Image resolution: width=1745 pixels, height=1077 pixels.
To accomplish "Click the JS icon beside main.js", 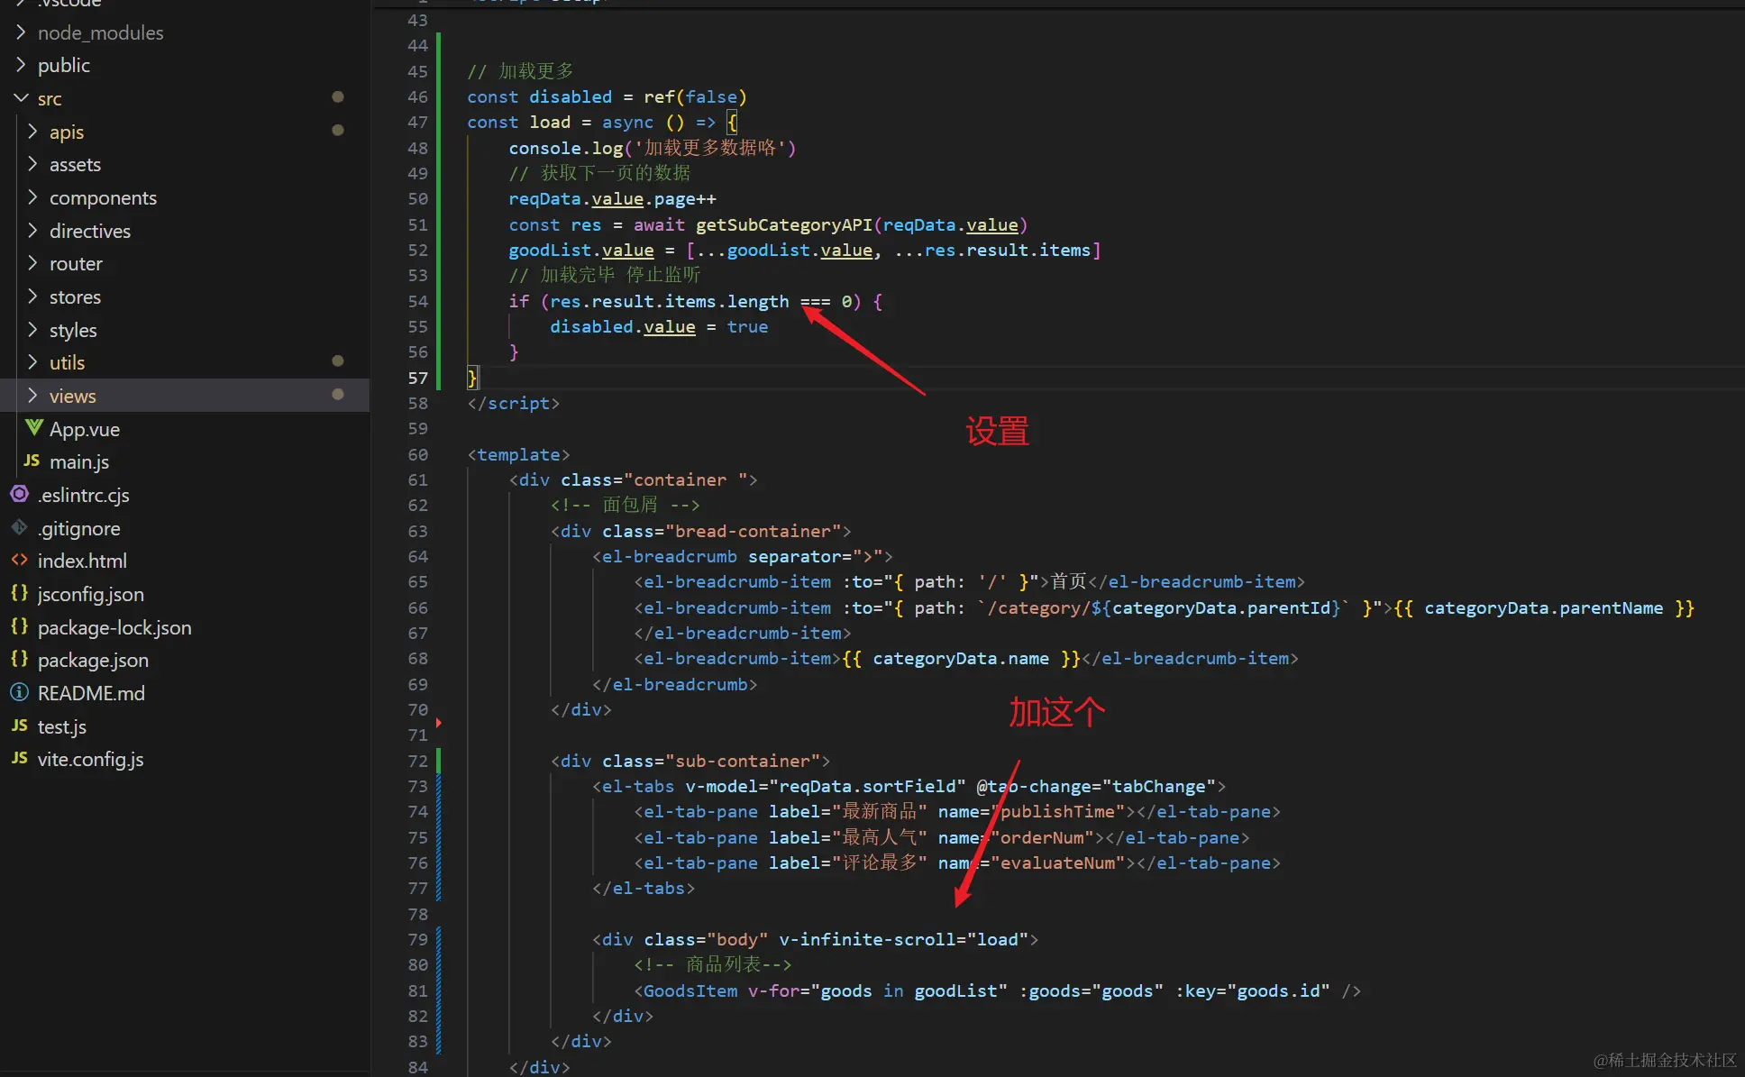I will tap(32, 461).
